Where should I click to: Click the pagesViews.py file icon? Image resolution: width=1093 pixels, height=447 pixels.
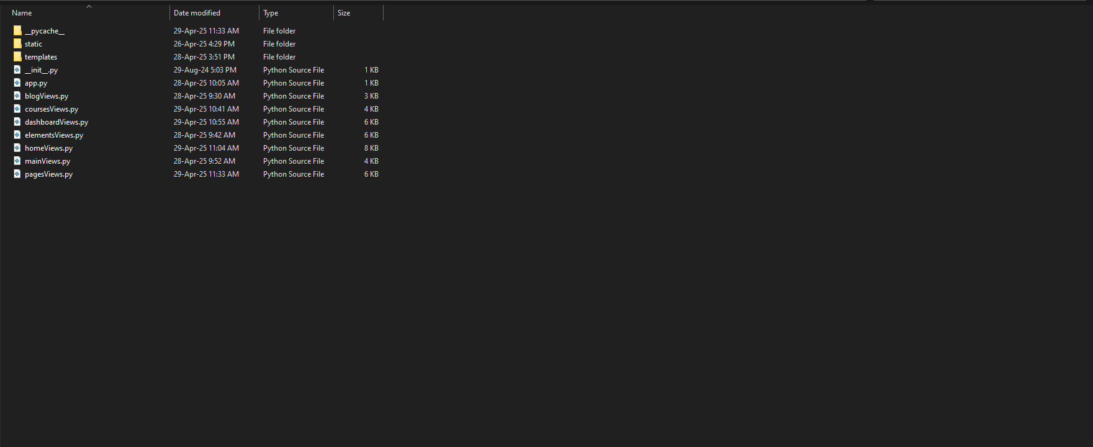click(x=17, y=174)
